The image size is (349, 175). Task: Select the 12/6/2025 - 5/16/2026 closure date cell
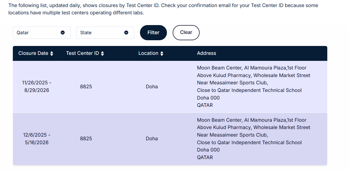click(37, 139)
